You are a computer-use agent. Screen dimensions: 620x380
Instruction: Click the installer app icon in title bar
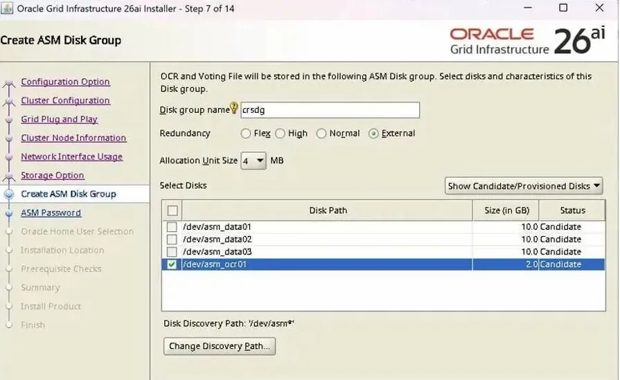coord(7,8)
